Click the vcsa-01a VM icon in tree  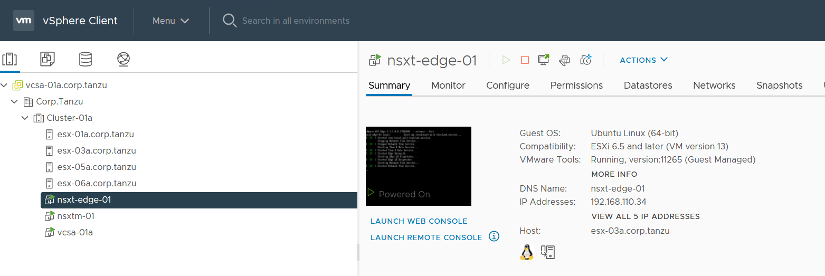tap(50, 232)
